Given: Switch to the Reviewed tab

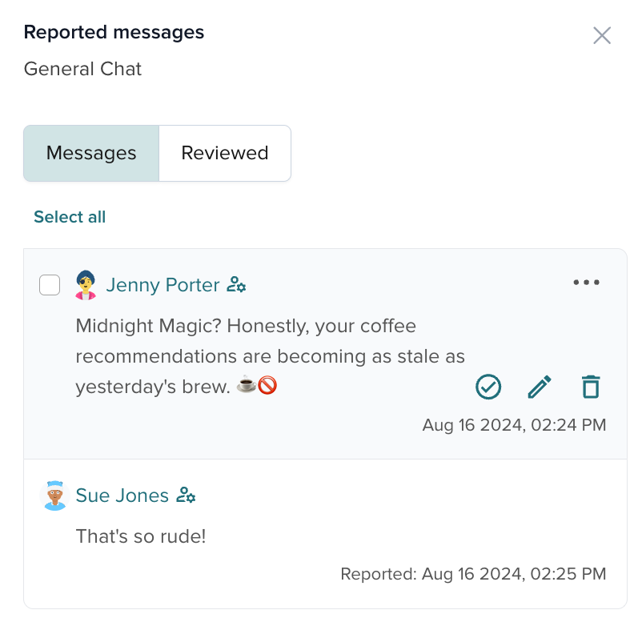Looking at the screenshot, I should (224, 153).
